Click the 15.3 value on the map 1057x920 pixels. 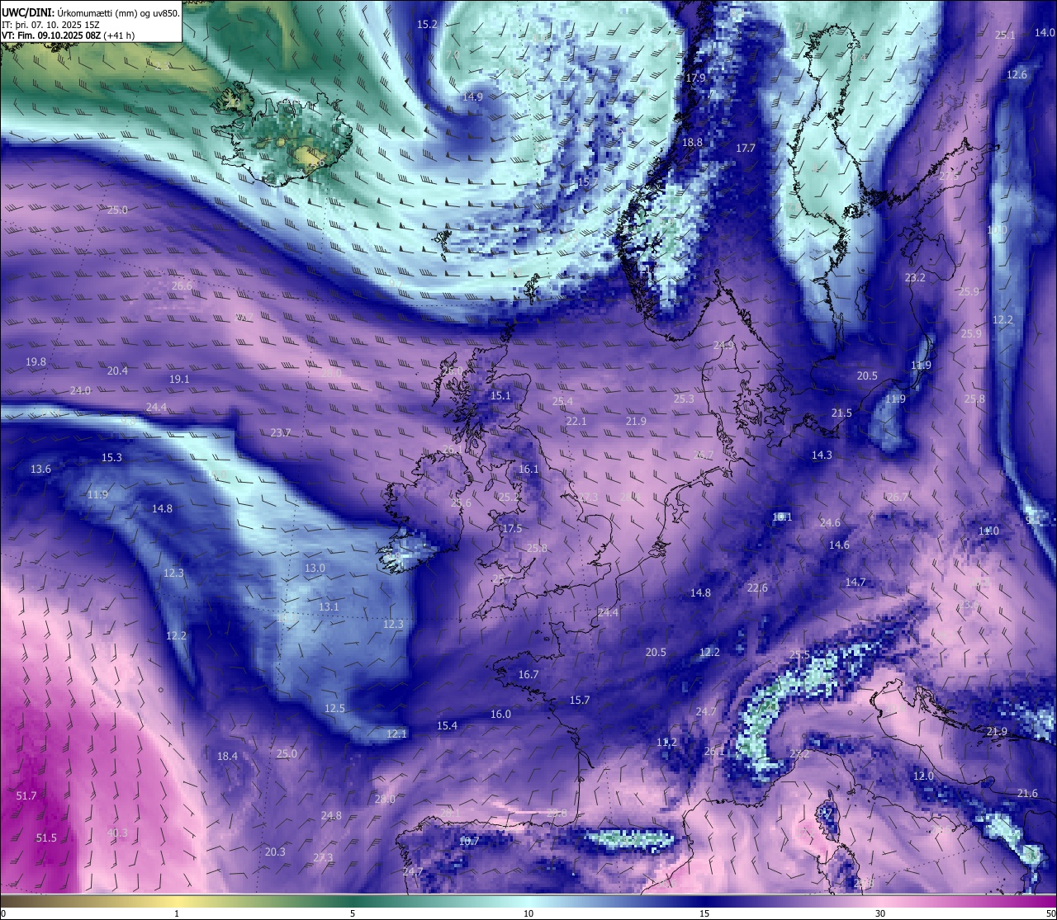111,457
